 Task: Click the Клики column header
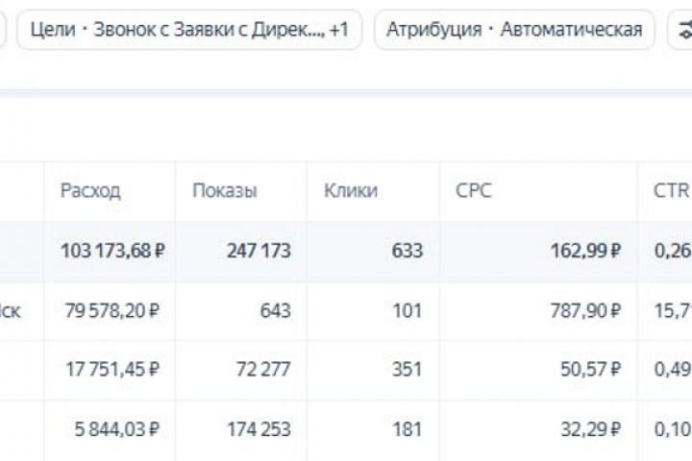pyautogui.click(x=351, y=190)
